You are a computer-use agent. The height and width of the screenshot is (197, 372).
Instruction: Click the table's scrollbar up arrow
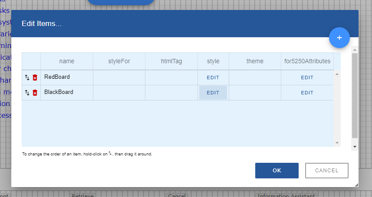(x=337, y=74)
